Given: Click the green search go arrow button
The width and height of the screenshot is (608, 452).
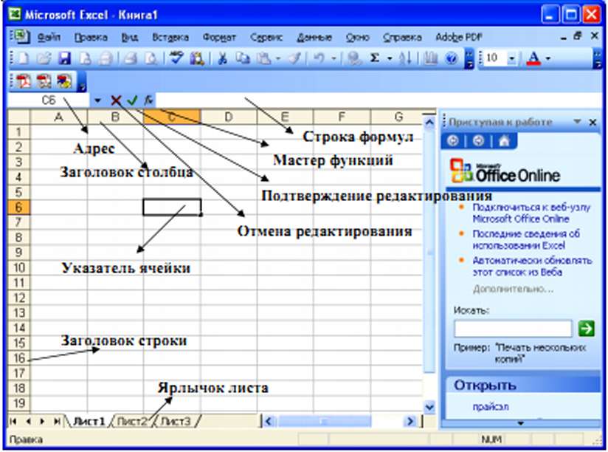Looking at the screenshot, I should pos(586,328).
